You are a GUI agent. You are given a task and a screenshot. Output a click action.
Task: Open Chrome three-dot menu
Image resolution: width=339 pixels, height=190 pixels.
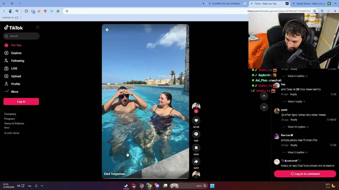[x=4, y=11]
